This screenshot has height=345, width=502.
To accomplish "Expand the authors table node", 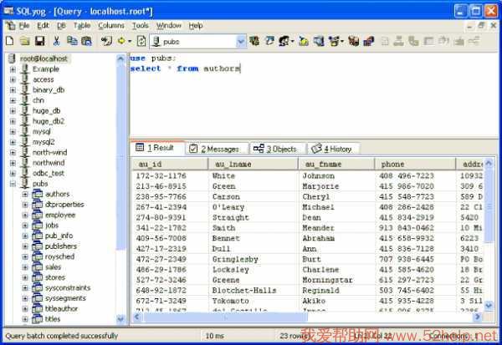I will coord(25,194).
